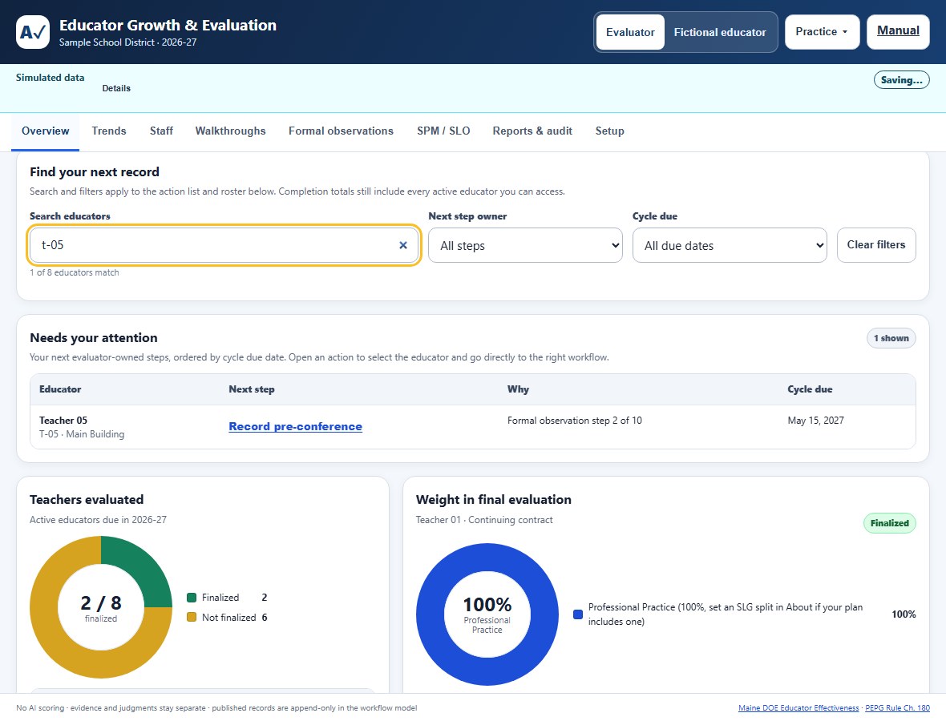
Task: Switch to SPM / SLO tab
Action: click(443, 131)
